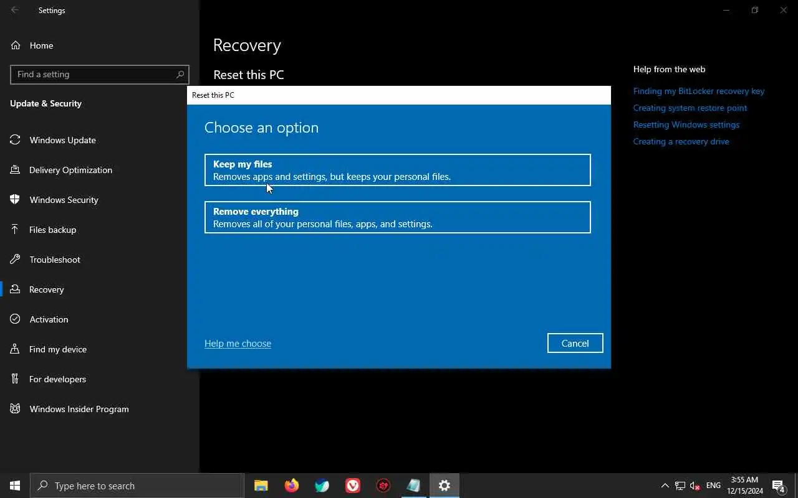Open Creating system restore point link

[690, 108]
